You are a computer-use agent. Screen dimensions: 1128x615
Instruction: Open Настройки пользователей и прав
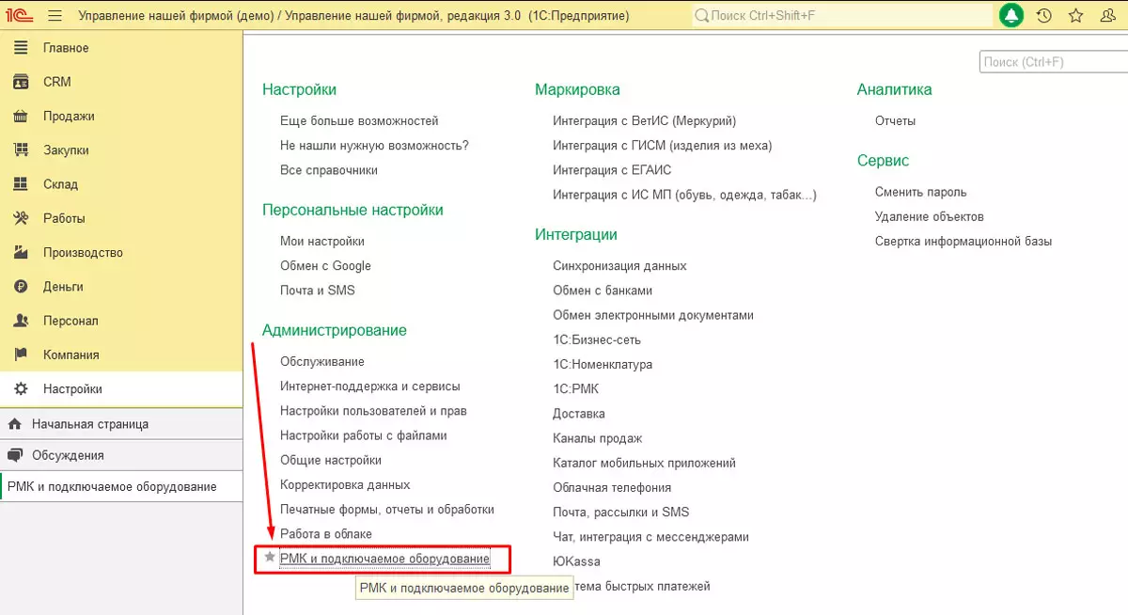click(373, 411)
